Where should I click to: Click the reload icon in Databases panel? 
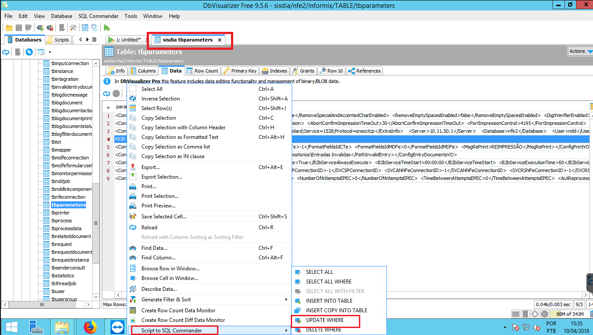(6, 52)
